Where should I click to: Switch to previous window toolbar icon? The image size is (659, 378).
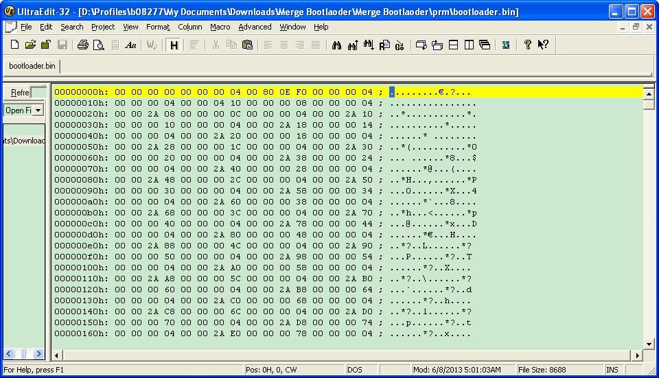[x=437, y=45]
